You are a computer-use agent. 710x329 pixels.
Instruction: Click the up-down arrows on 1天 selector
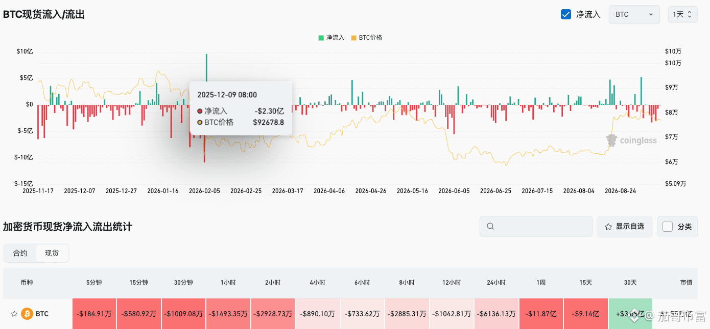tap(690, 14)
